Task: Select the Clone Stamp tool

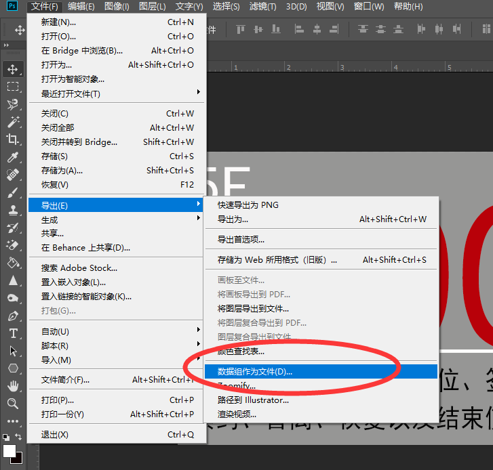Action: (13, 210)
